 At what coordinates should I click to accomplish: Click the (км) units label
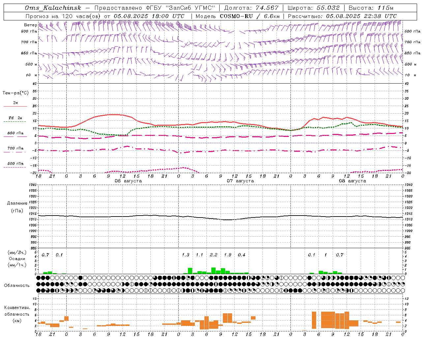(17, 321)
